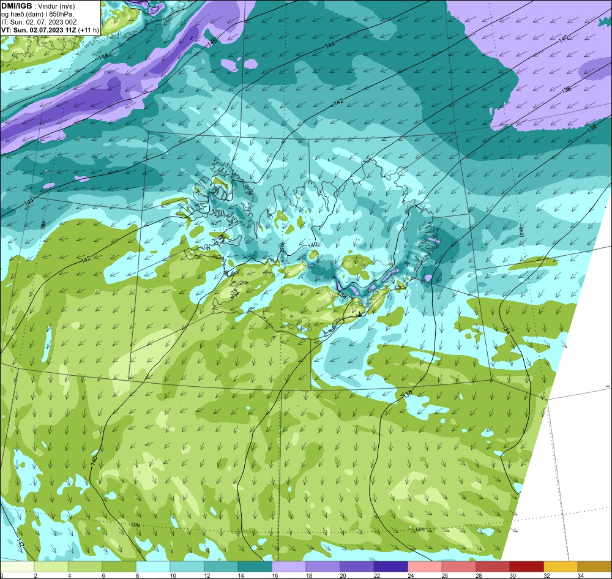Click the 30W longitude label
Screen dimensions: 612x579
pos(43,225)
